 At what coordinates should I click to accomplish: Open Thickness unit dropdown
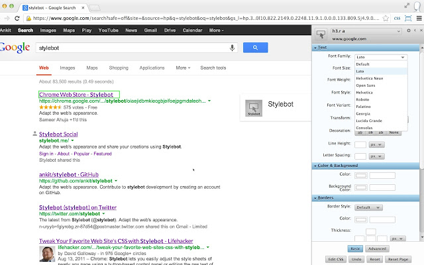(398, 238)
